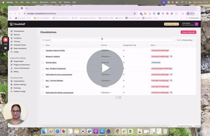Check the Test for demo row checkbox
Image resolution: width=210 pixels, height=136 pixels.
click(43, 63)
